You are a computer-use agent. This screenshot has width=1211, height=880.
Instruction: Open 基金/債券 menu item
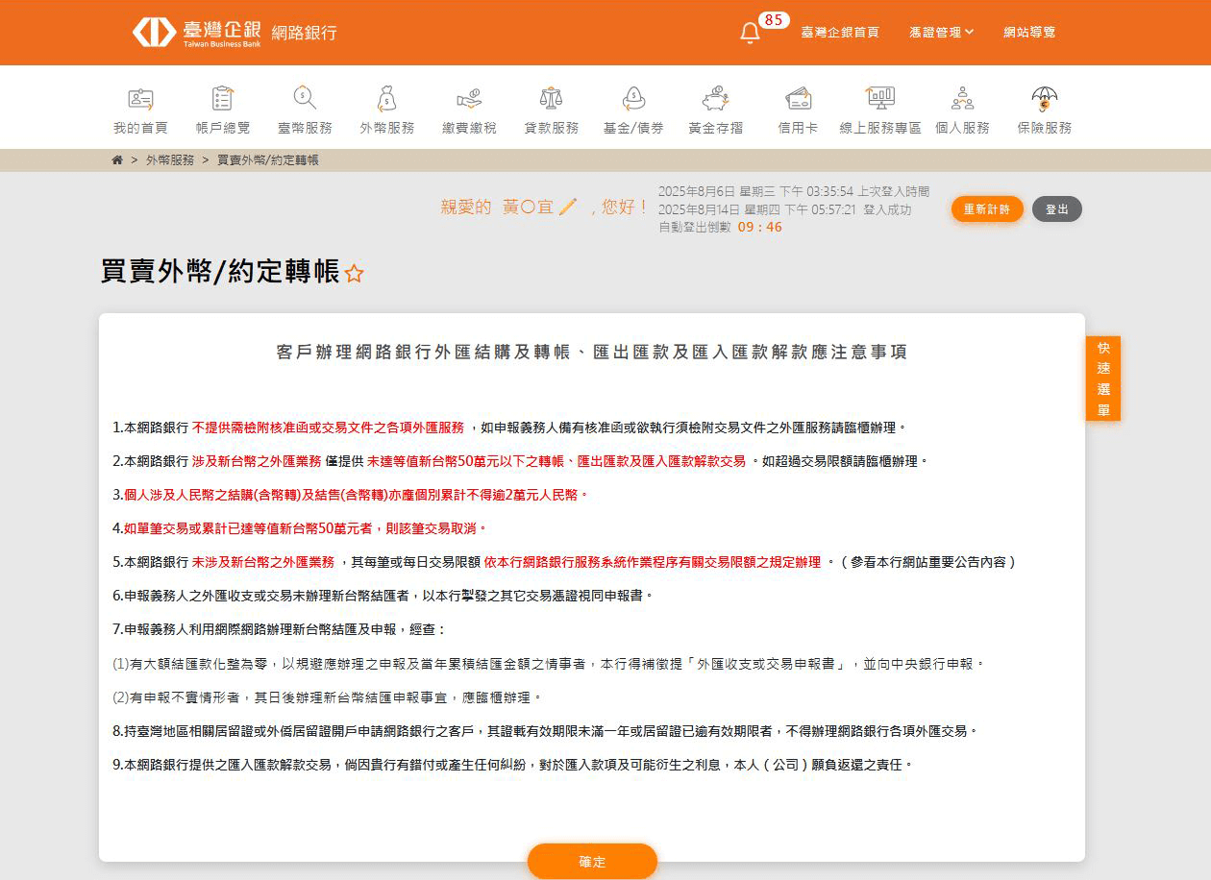pyautogui.click(x=632, y=128)
